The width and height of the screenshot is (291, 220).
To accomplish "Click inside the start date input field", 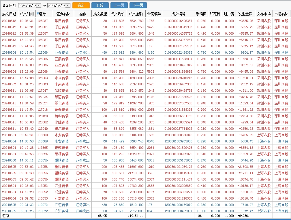I will point(27,6).
